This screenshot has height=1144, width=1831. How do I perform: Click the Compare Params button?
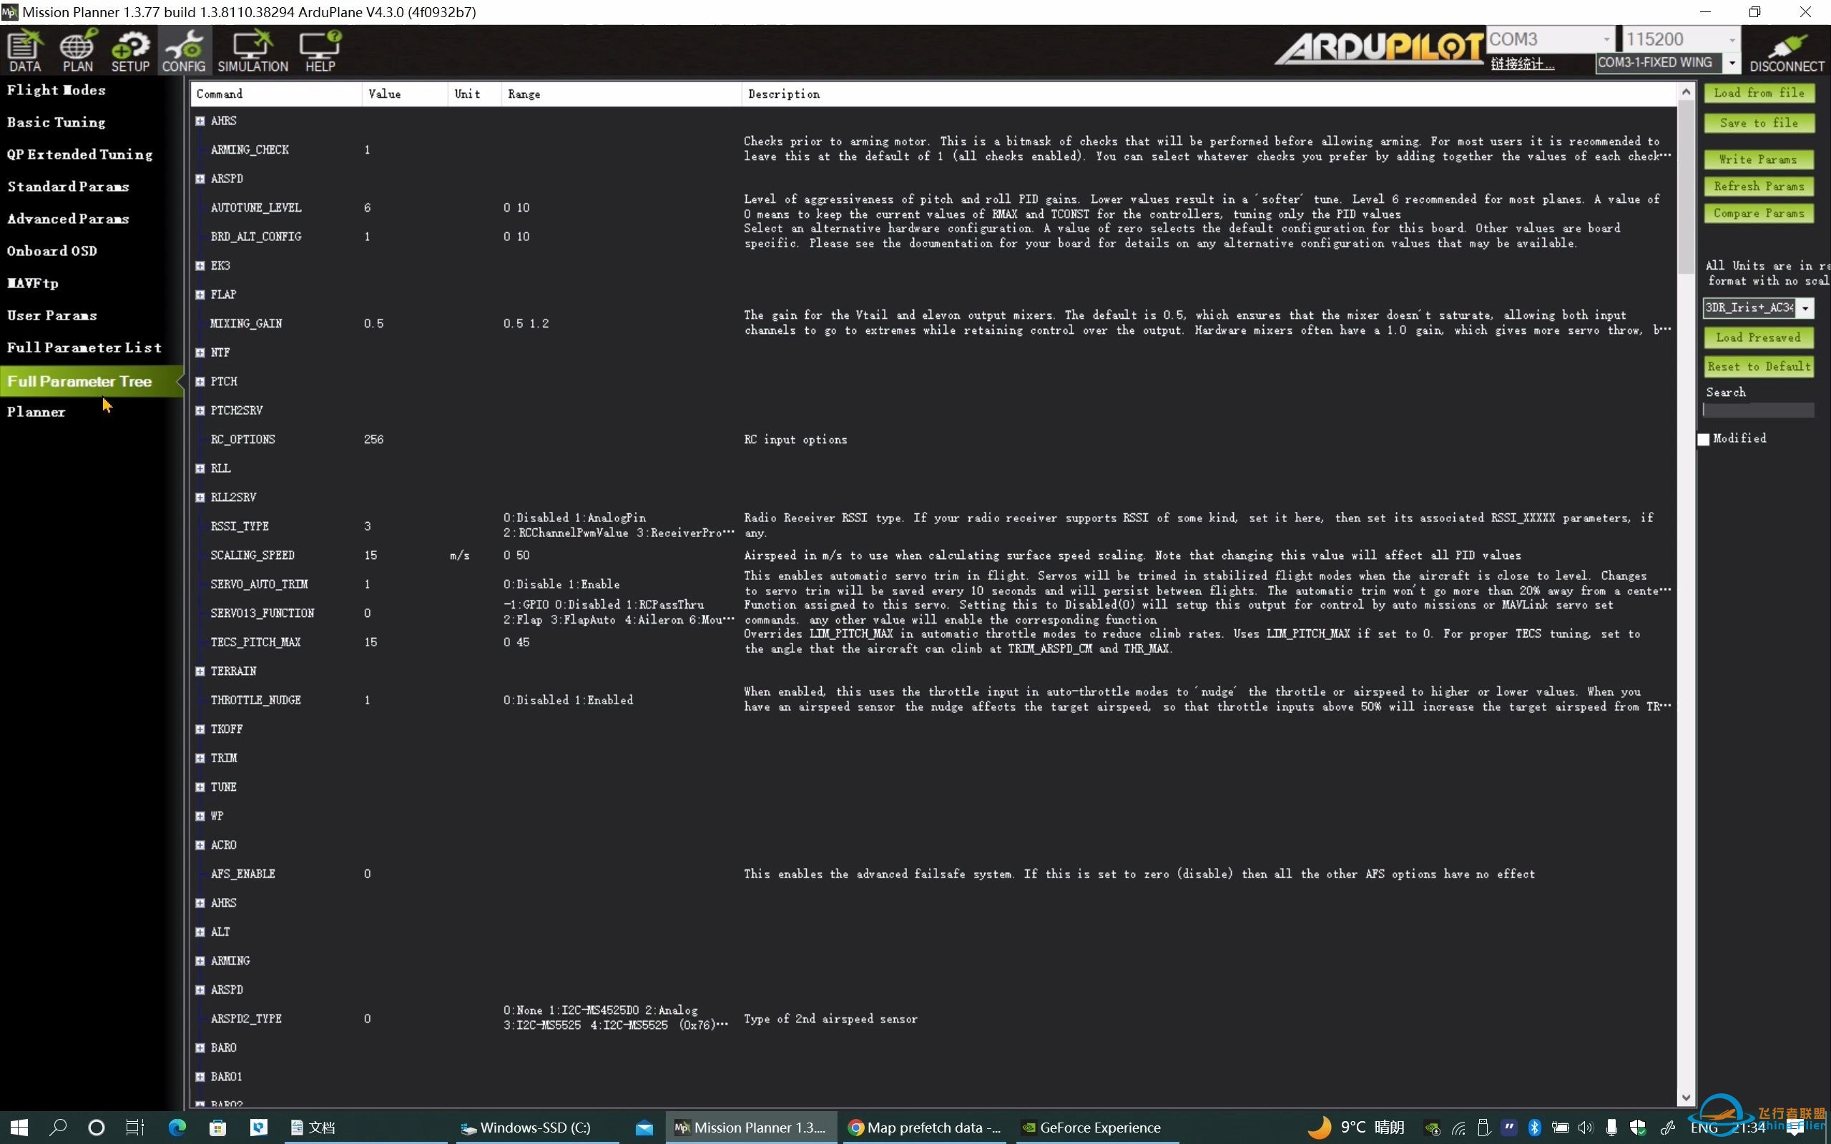(1758, 213)
